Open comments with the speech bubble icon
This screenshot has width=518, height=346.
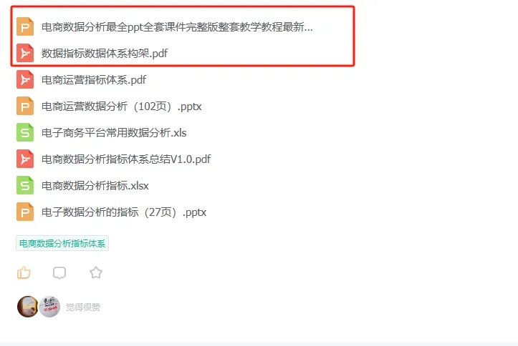(59, 273)
